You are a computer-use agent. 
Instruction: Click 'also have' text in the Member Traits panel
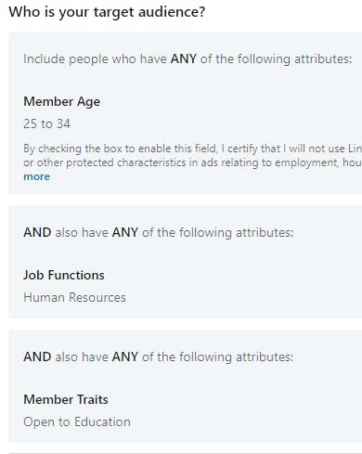pyautogui.click(x=82, y=357)
